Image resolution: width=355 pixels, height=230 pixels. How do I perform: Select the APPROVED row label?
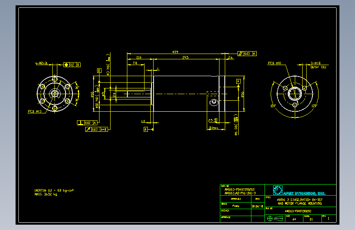click(226, 217)
